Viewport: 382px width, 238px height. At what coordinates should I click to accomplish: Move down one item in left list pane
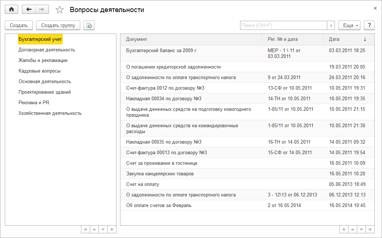[103, 230]
